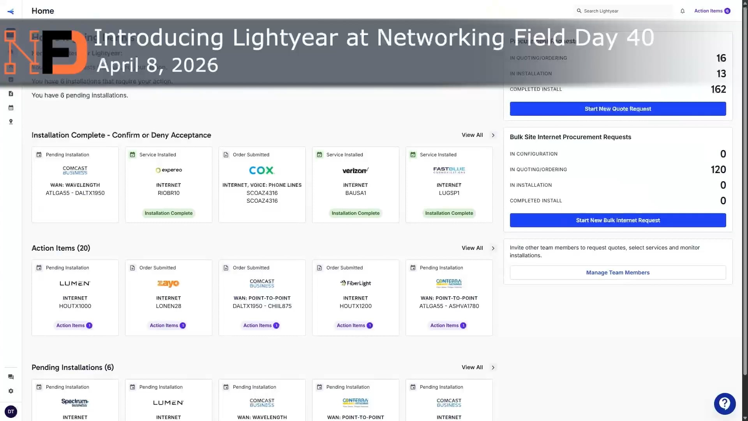Screen dimensions: 748x421
Task: Open the settings gear in sidebar
Action: pos(11,391)
